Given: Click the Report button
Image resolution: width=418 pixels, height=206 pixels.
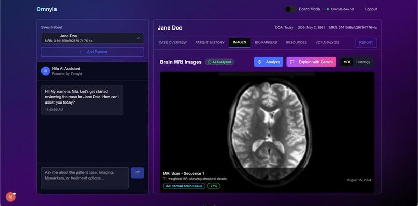Looking at the screenshot, I should click(366, 43).
